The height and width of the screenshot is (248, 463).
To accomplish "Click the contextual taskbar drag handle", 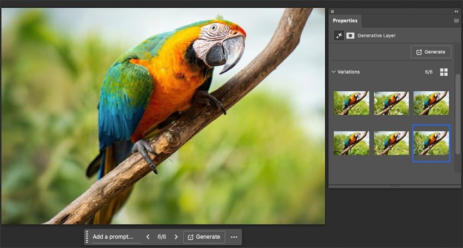I will [87, 237].
